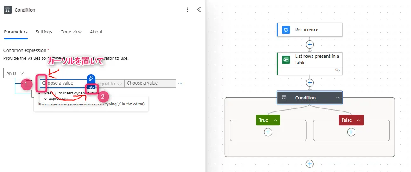411x172 pixels.
Task: Collapse the Condition side panel
Action: [199, 10]
